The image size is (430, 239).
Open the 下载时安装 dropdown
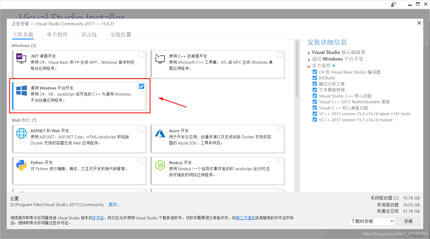(372, 221)
